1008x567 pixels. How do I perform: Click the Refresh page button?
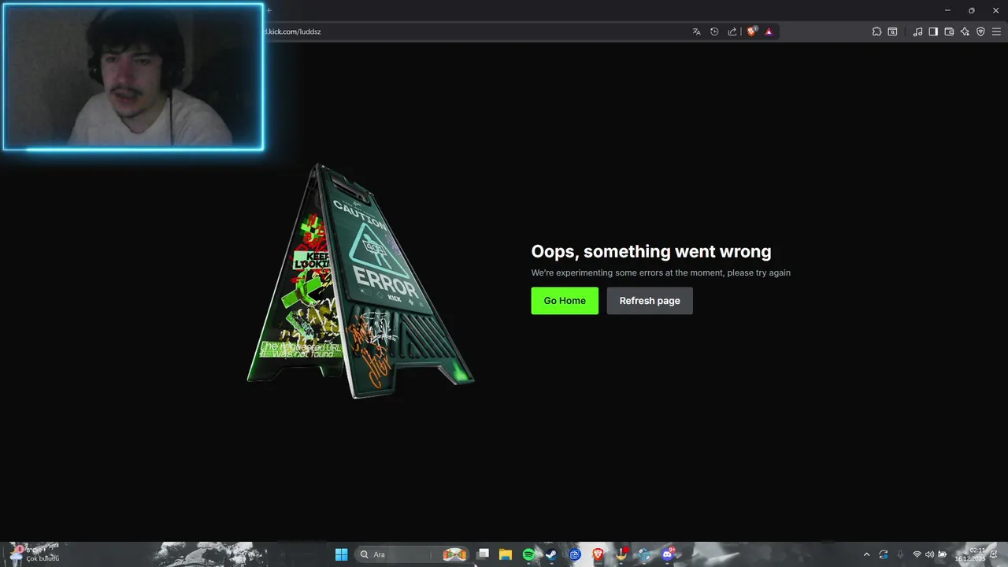[x=650, y=301]
